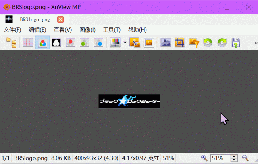Viewport: 258px width, 164px height.
Task: Expand toolbar overflow chevron
Action: click(256, 43)
